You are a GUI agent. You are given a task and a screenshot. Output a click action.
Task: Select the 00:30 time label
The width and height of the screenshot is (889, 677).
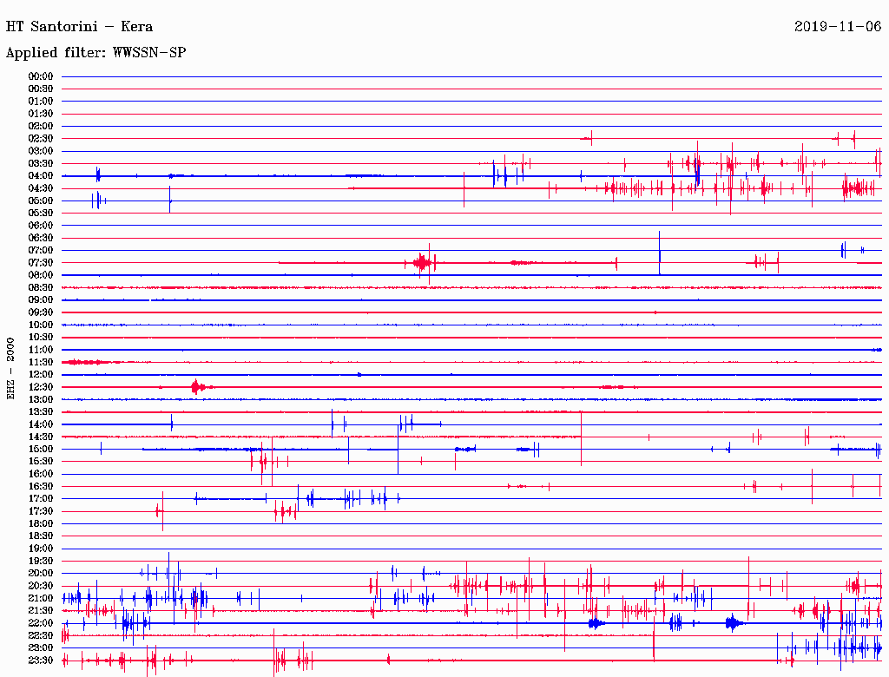(x=41, y=89)
